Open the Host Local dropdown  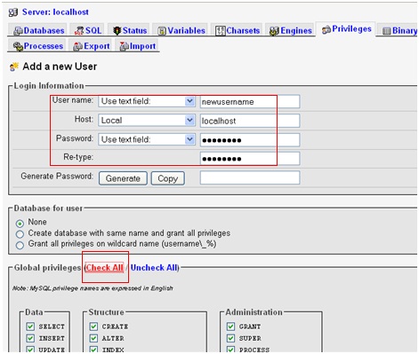(x=147, y=121)
